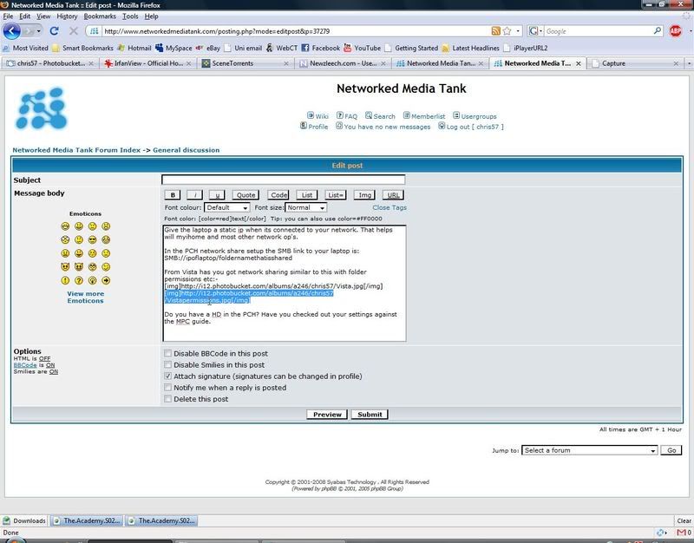Insert the question mark emoticon
The height and width of the screenshot is (543, 694).
click(79, 280)
